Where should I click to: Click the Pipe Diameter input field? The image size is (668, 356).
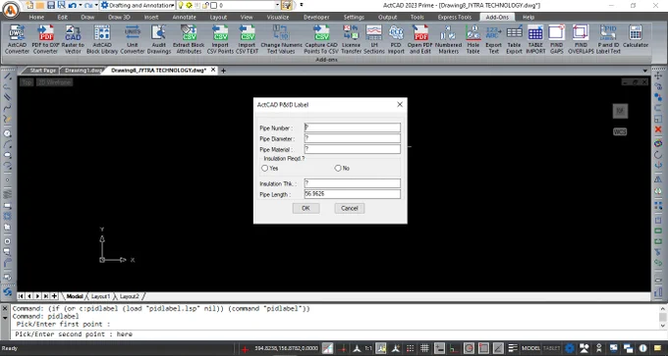click(x=352, y=138)
